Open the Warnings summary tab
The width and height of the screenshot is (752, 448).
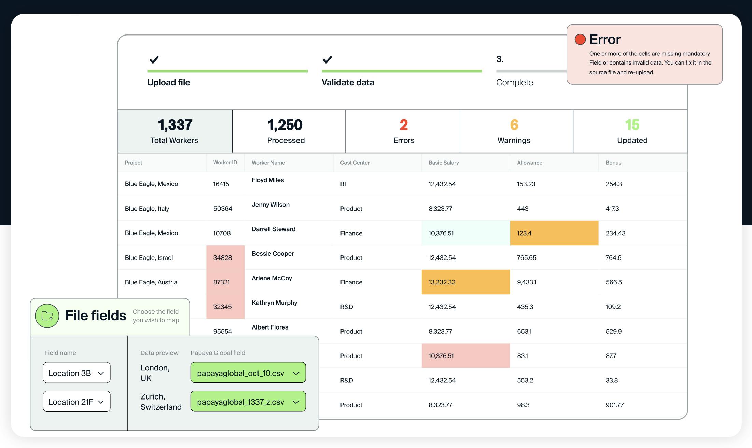point(514,131)
